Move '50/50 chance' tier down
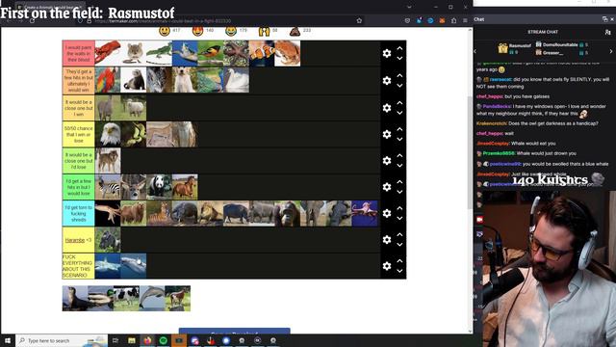Image resolution: width=616 pixels, height=347 pixels. [x=399, y=139]
